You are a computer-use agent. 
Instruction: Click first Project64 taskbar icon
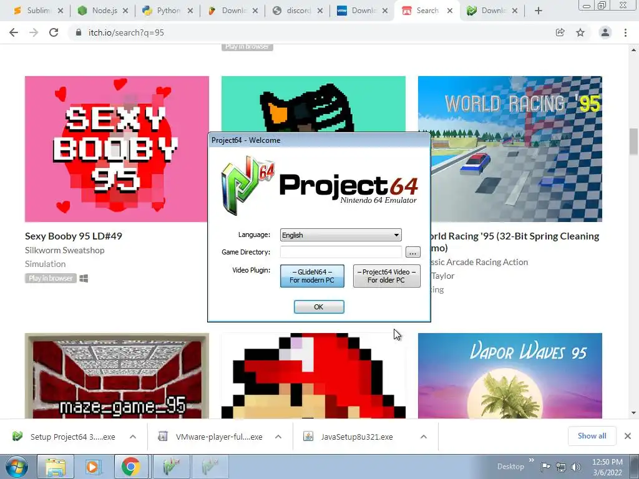pos(171,467)
